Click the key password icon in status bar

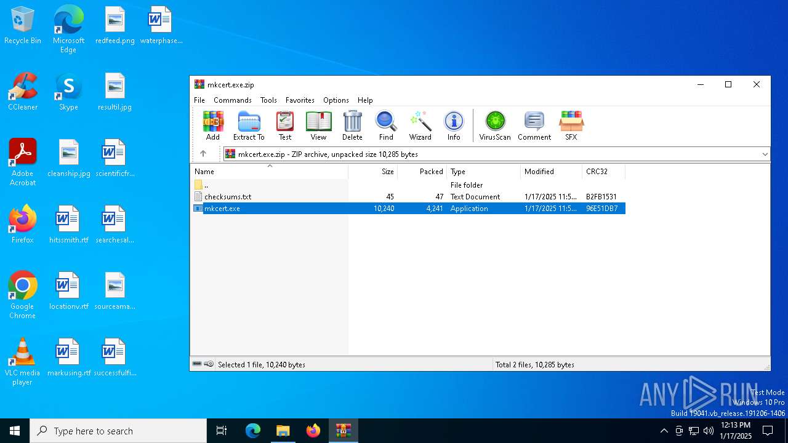209,364
